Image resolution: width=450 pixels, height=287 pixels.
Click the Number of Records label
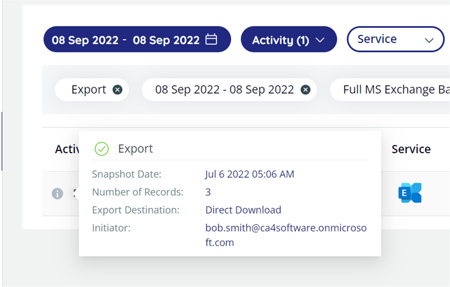pyautogui.click(x=138, y=192)
